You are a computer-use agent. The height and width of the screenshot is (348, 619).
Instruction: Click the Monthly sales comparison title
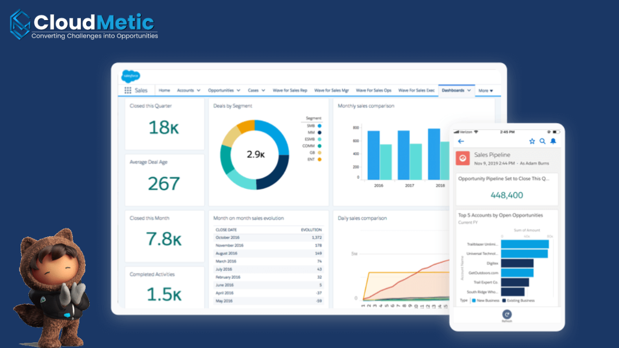click(x=366, y=106)
